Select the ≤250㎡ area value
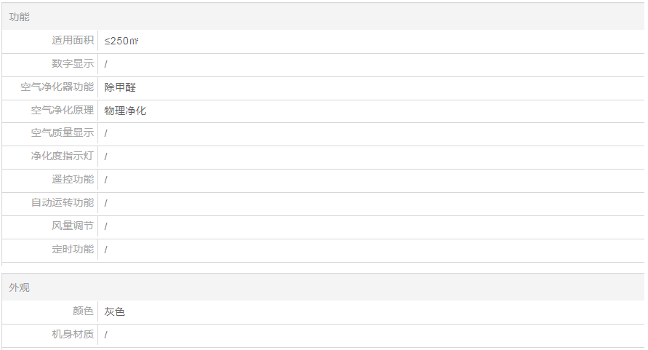The width and height of the screenshot is (648, 350). pyautogui.click(x=121, y=41)
